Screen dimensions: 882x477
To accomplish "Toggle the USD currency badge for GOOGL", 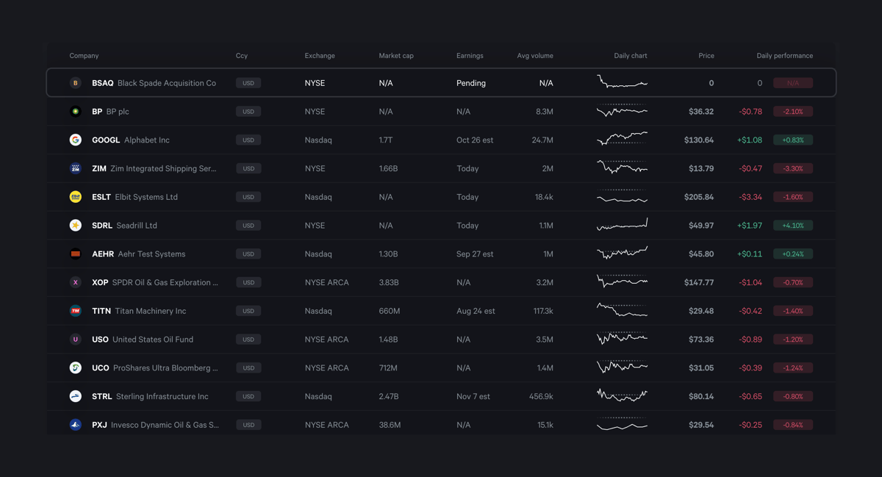I will coord(248,140).
